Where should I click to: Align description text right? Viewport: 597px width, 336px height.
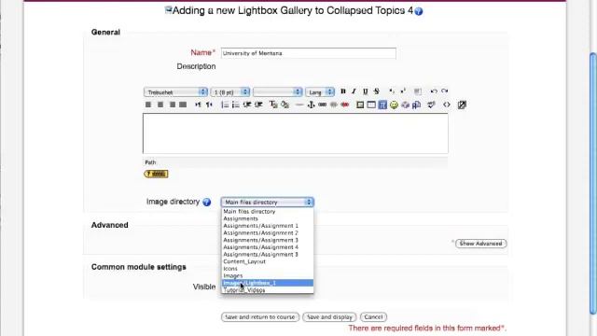(x=172, y=105)
